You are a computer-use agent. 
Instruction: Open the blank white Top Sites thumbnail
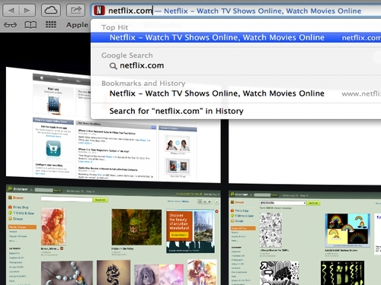305,152
